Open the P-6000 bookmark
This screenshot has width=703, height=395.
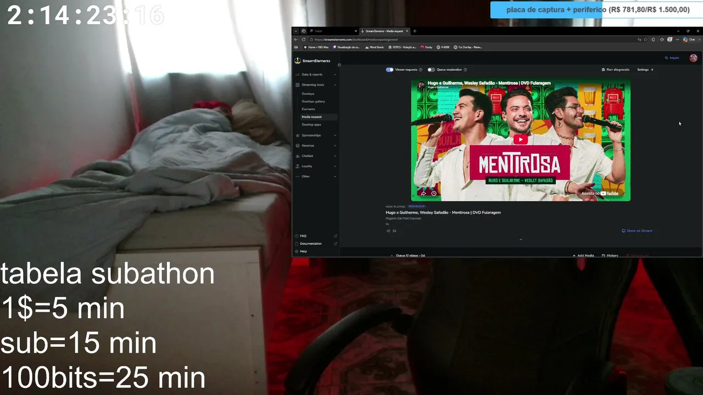click(443, 47)
